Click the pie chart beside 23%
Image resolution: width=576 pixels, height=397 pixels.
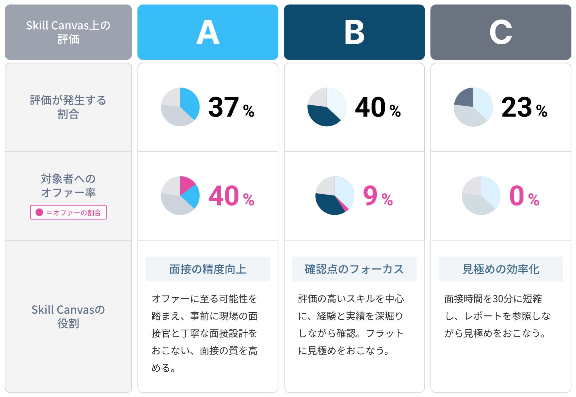(473, 107)
